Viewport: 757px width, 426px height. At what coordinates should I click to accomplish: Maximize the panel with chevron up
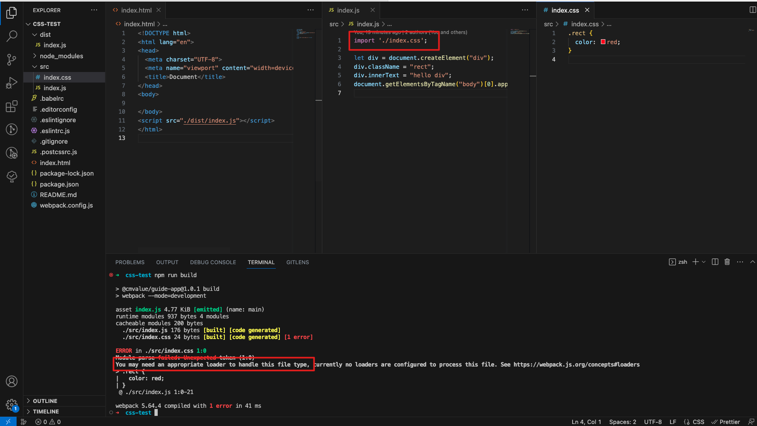[x=752, y=262]
